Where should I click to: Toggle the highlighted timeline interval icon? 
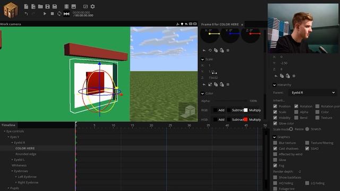tap(66, 14)
